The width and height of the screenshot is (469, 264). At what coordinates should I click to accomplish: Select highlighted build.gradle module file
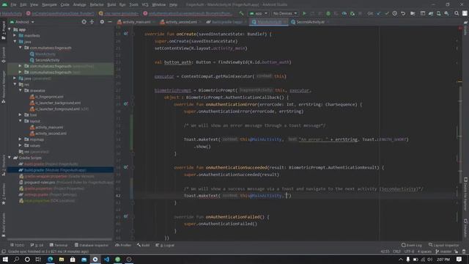click(x=60, y=170)
